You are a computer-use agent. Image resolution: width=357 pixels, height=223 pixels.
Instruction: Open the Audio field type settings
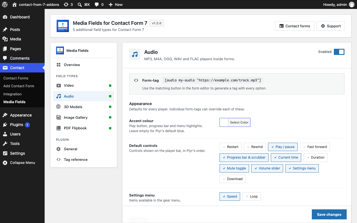coord(84,96)
